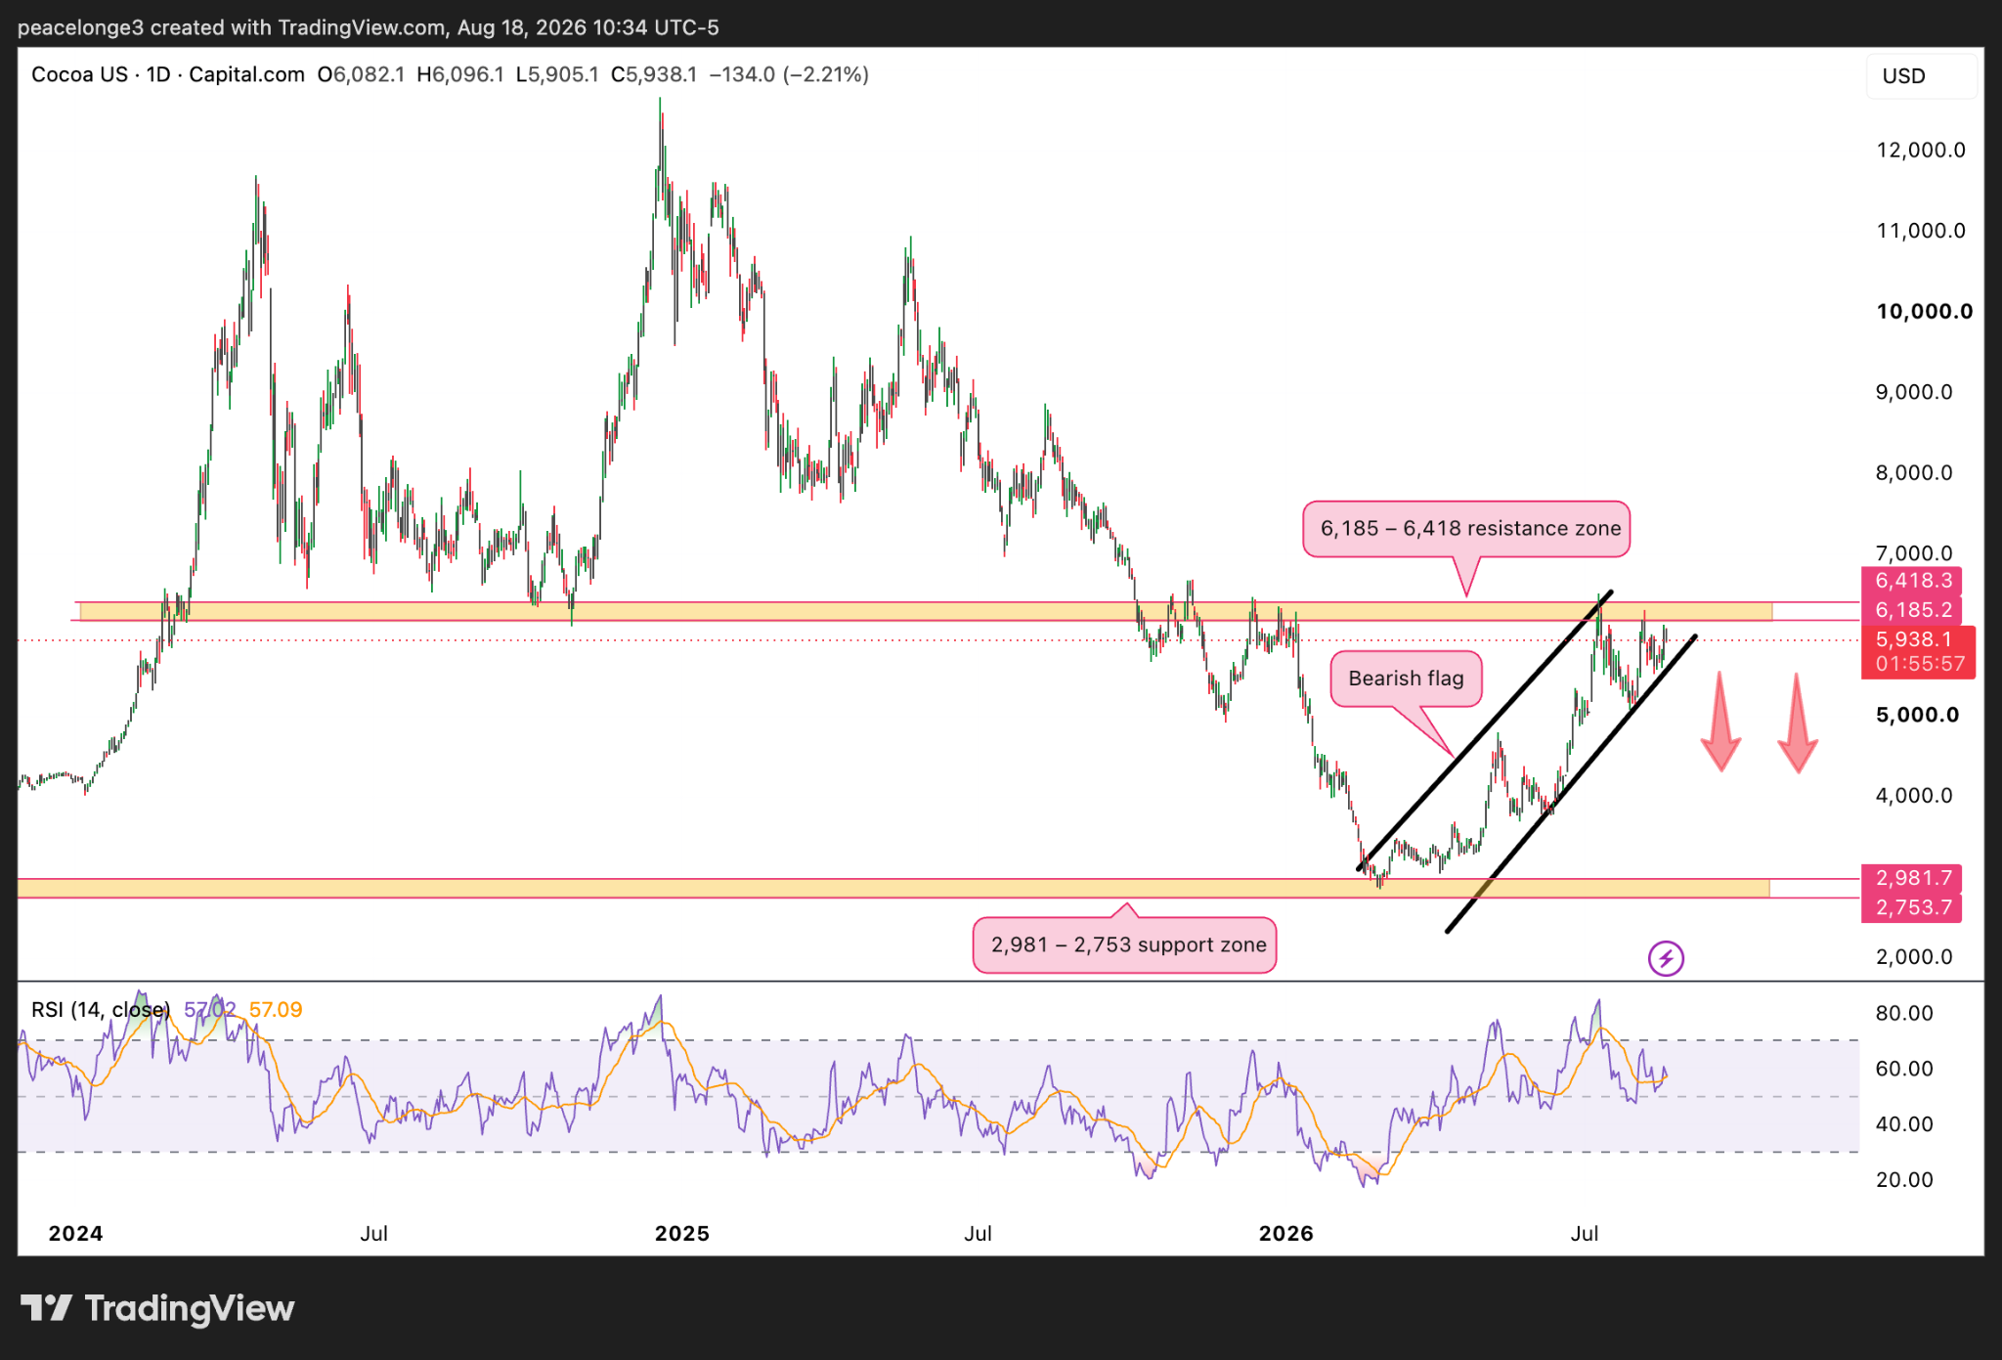The image size is (2002, 1360).
Task: Click the Cocoa US symbol title
Action: click(x=79, y=74)
